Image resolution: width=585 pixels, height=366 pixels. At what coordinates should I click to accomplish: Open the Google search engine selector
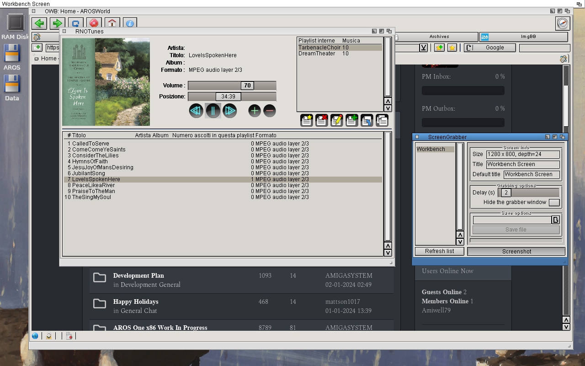pyautogui.click(x=469, y=48)
